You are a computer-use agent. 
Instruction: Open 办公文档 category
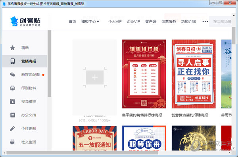tap(29, 115)
